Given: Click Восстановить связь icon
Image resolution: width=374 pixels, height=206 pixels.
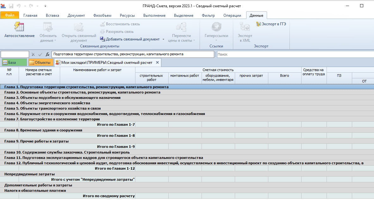Looking at the screenshot, I should click(102, 24).
